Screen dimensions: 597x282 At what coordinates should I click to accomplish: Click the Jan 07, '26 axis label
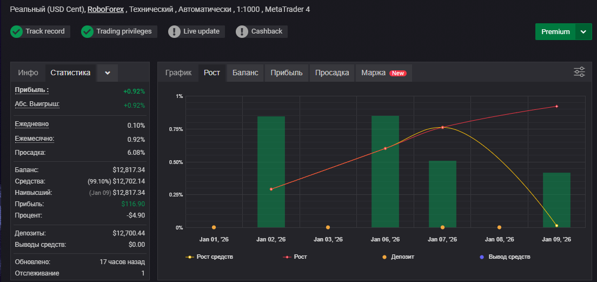click(x=442, y=240)
